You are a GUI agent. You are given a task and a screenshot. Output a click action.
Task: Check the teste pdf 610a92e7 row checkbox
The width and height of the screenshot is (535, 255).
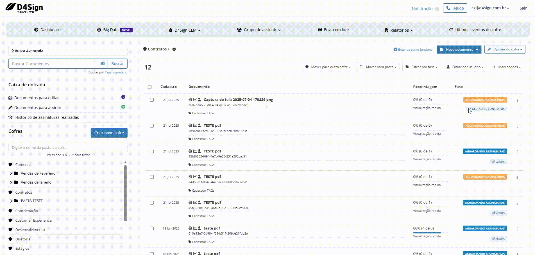(x=152, y=228)
